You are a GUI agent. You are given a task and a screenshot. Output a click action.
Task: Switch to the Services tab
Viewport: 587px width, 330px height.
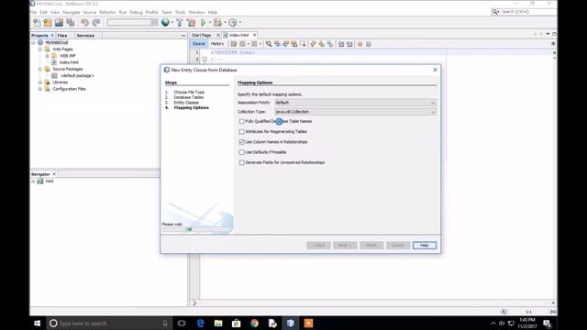pyautogui.click(x=85, y=36)
